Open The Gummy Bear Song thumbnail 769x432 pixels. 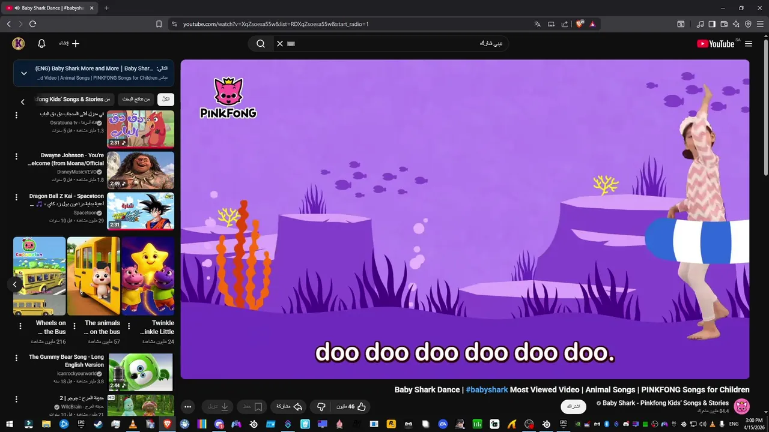tap(141, 372)
